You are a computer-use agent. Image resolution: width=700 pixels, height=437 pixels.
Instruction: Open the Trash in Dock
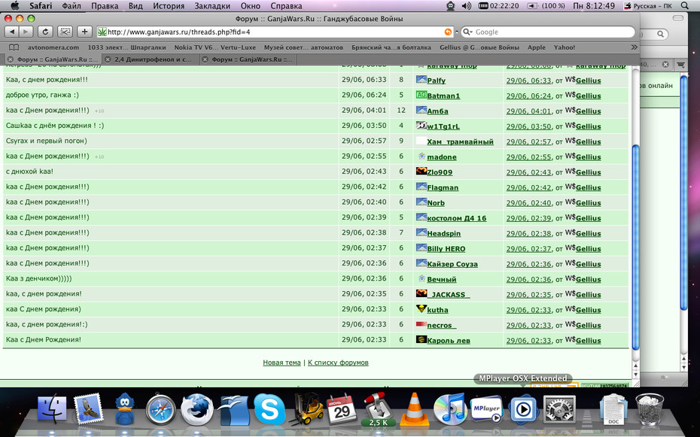pos(650,408)
